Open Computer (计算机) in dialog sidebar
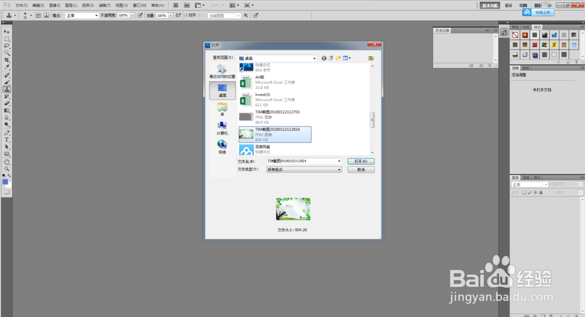 [x=222, y=128]
